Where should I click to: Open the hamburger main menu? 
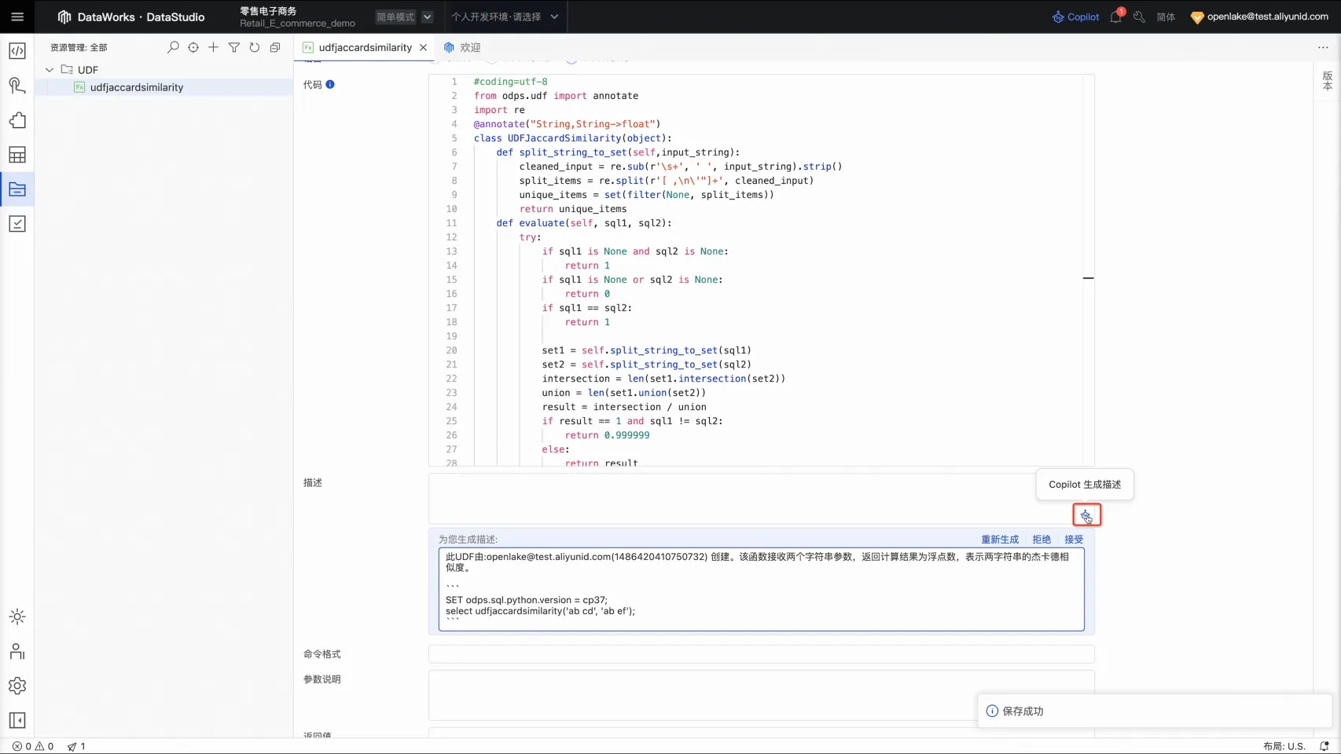click(17, 16)
